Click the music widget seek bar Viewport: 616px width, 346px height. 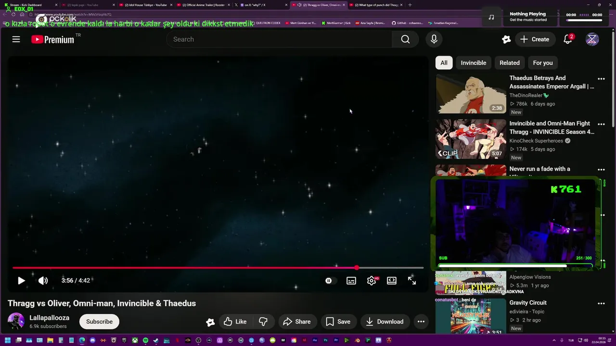coord(584,21)
